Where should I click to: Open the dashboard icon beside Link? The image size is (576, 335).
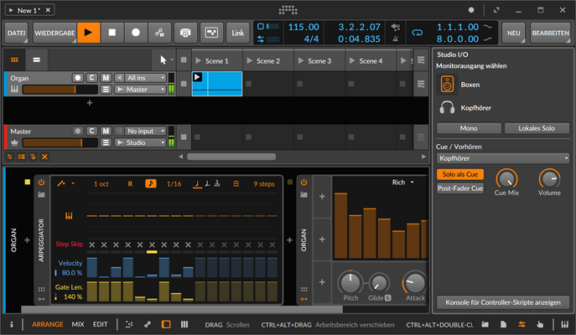pyautogui.click(x=211, y=33)
